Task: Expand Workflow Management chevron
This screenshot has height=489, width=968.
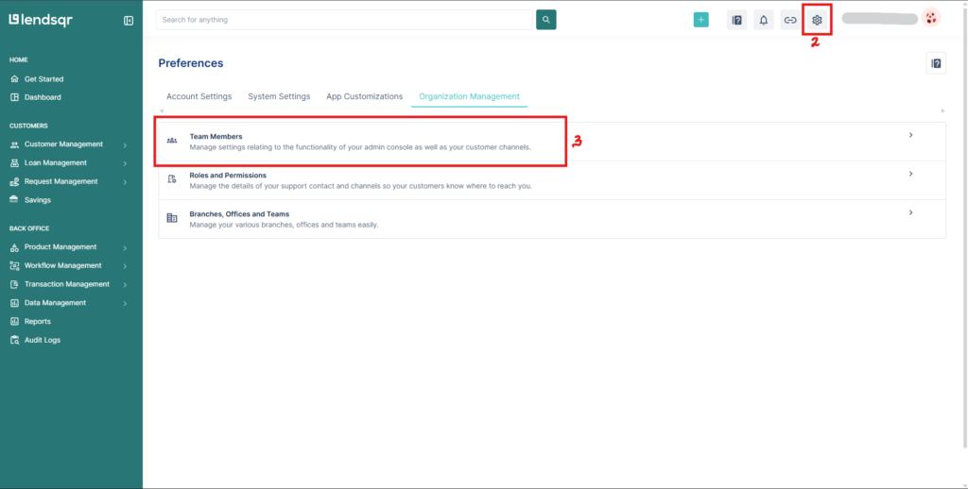Action: 125,266
